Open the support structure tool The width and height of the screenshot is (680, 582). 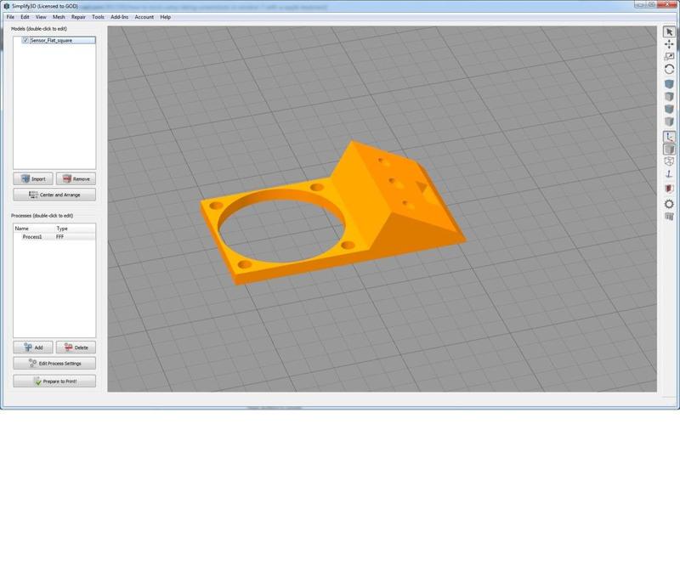point(669,172)
